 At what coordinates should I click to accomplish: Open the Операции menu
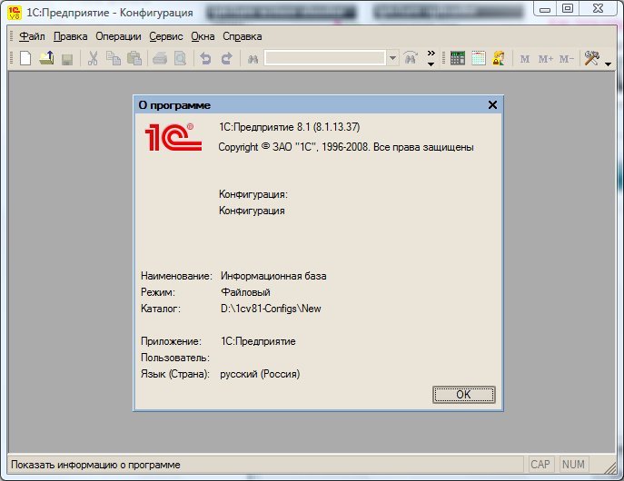pyautogui.click(x=118, y=36)
